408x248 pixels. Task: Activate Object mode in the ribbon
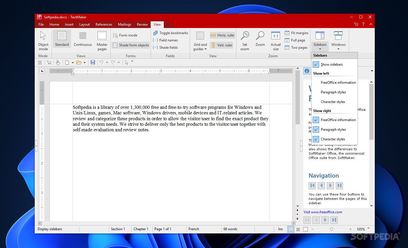coord(43,41)
